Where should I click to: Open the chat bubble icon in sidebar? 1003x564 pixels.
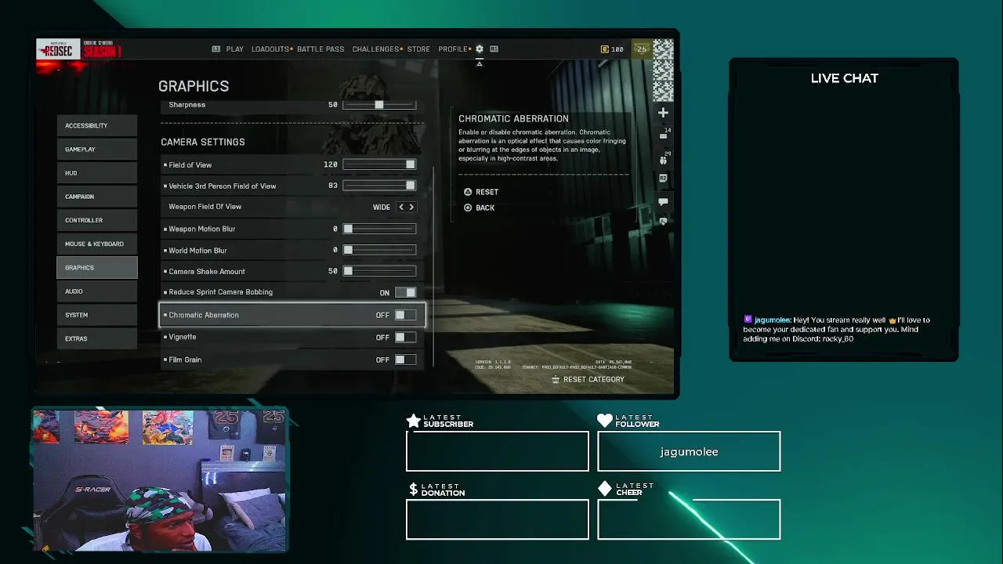pyautogui.click(x=663, y=202)
